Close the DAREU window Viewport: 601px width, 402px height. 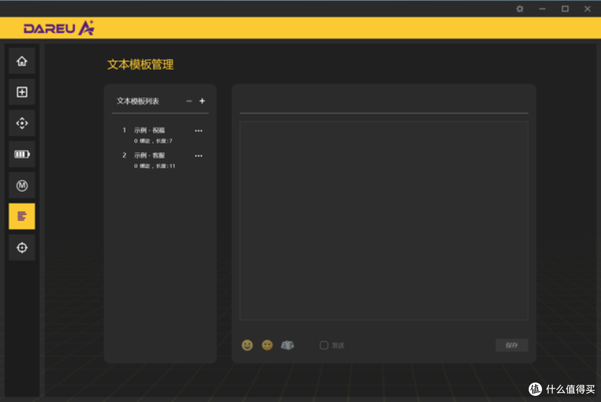click(x=588, y=9)
